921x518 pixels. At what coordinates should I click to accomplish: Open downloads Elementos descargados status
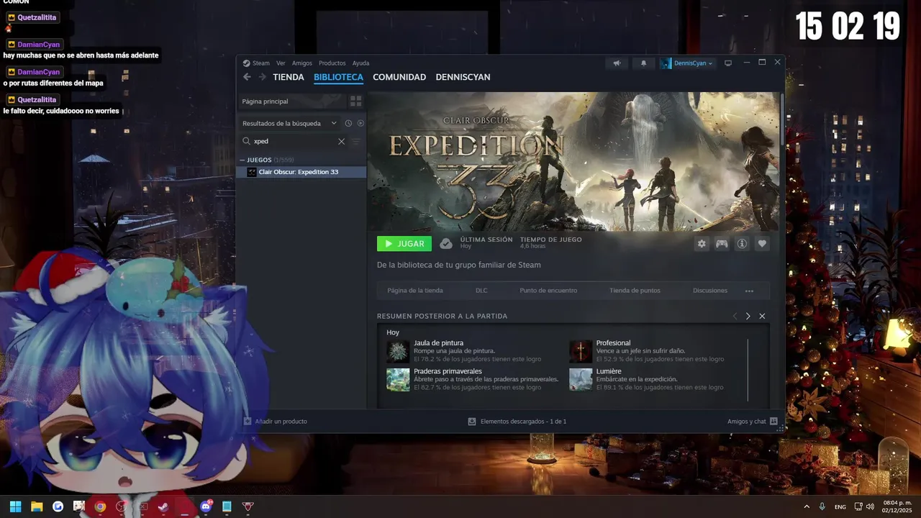coord(517,421)
